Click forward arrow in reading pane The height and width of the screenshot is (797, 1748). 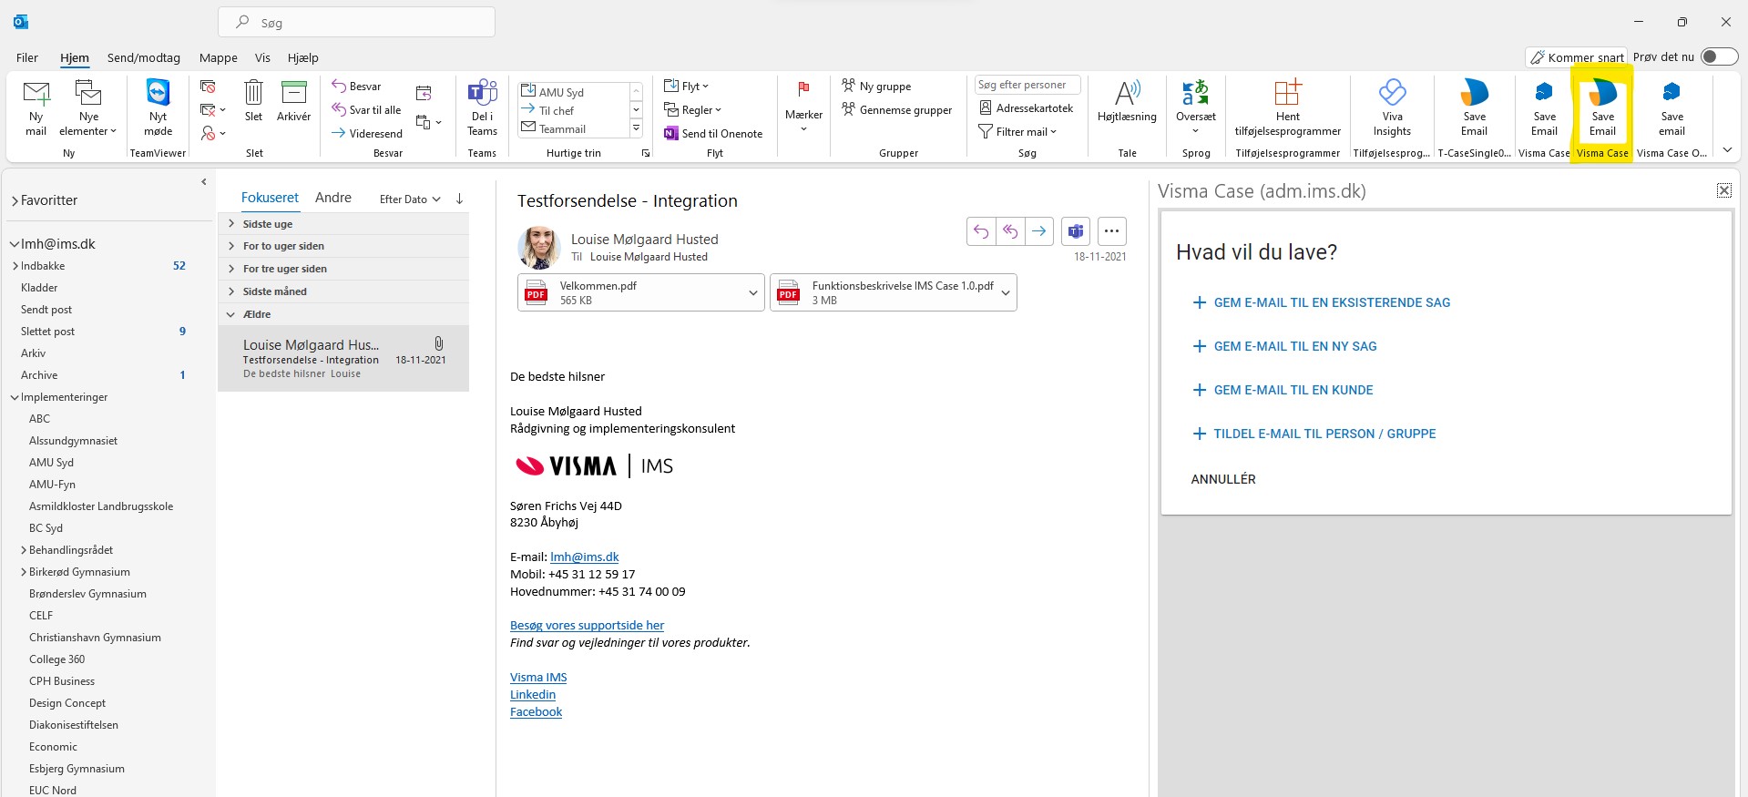(x=1039, y=231)
